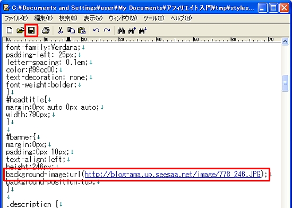292x208 pixels.
Task: Click the vertical scrollbar thumb
Action: coord(285,83)
